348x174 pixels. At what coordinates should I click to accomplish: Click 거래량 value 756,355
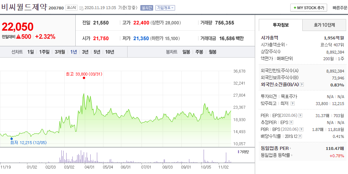(x=224, y=23)
